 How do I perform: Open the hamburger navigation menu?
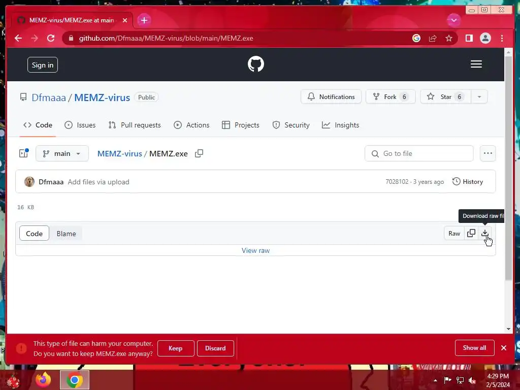(x=476, y=64)
